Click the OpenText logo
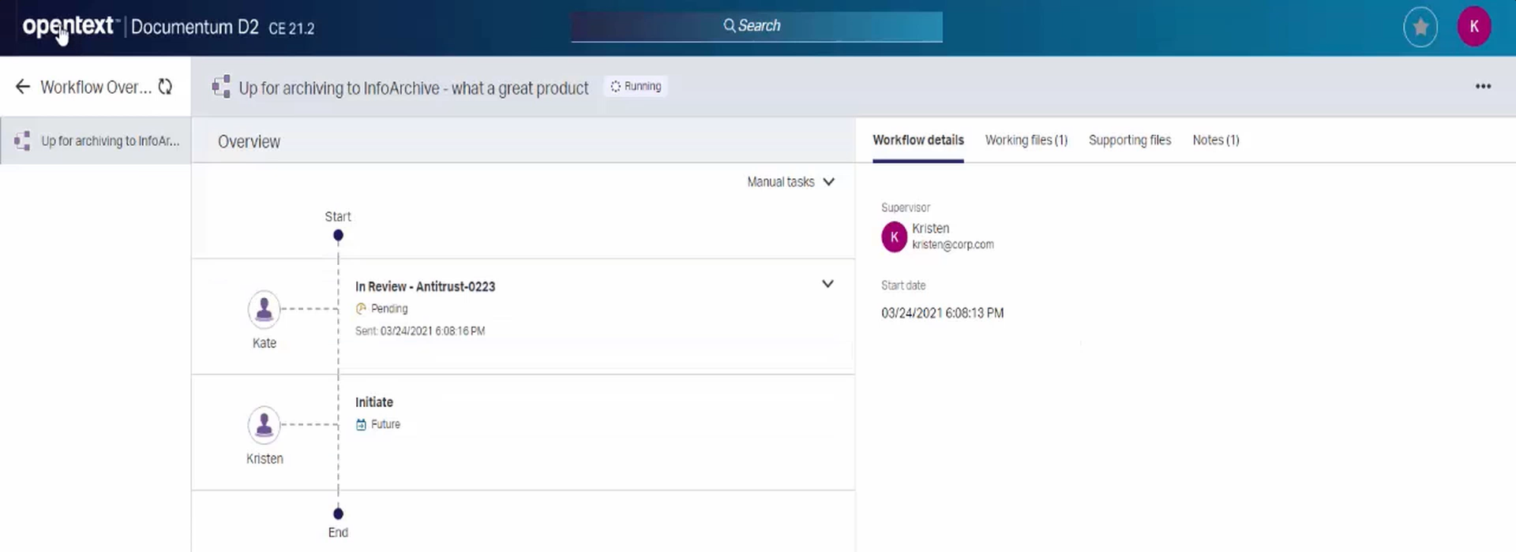Image resolution: width=1516 pixels, height=552 pixels. click(69, 27)
